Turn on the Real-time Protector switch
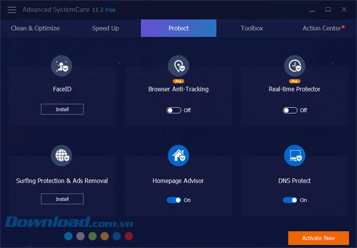 tap(290, 111)
